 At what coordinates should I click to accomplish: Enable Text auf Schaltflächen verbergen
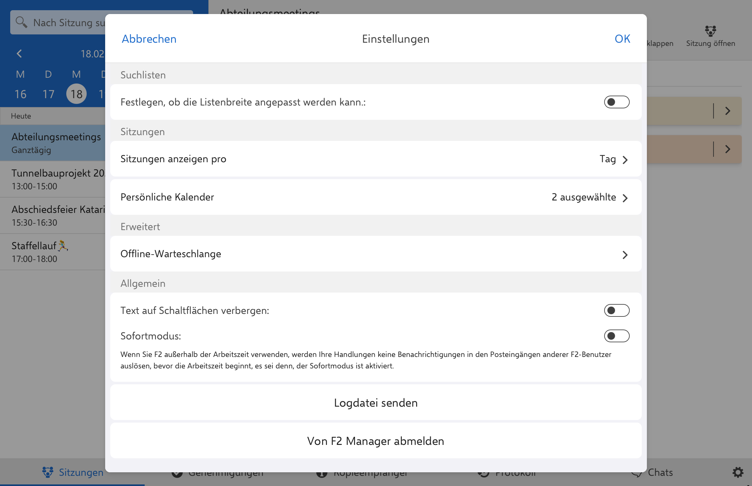616,310
